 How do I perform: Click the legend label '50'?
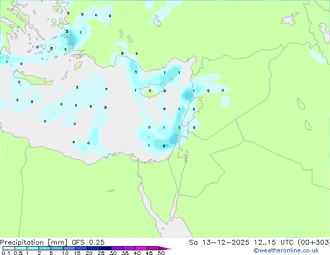161,253
